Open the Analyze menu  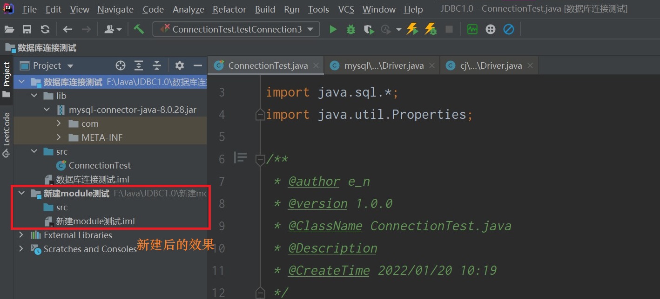[x=189, y=9]
